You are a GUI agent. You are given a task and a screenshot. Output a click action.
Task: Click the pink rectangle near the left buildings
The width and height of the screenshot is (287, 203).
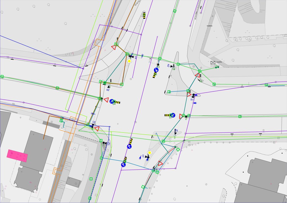[17, 156]
